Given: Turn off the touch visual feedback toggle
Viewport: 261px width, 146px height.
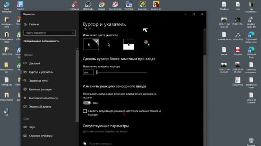Looking at the screenshot, I should (x=87, y=103).
